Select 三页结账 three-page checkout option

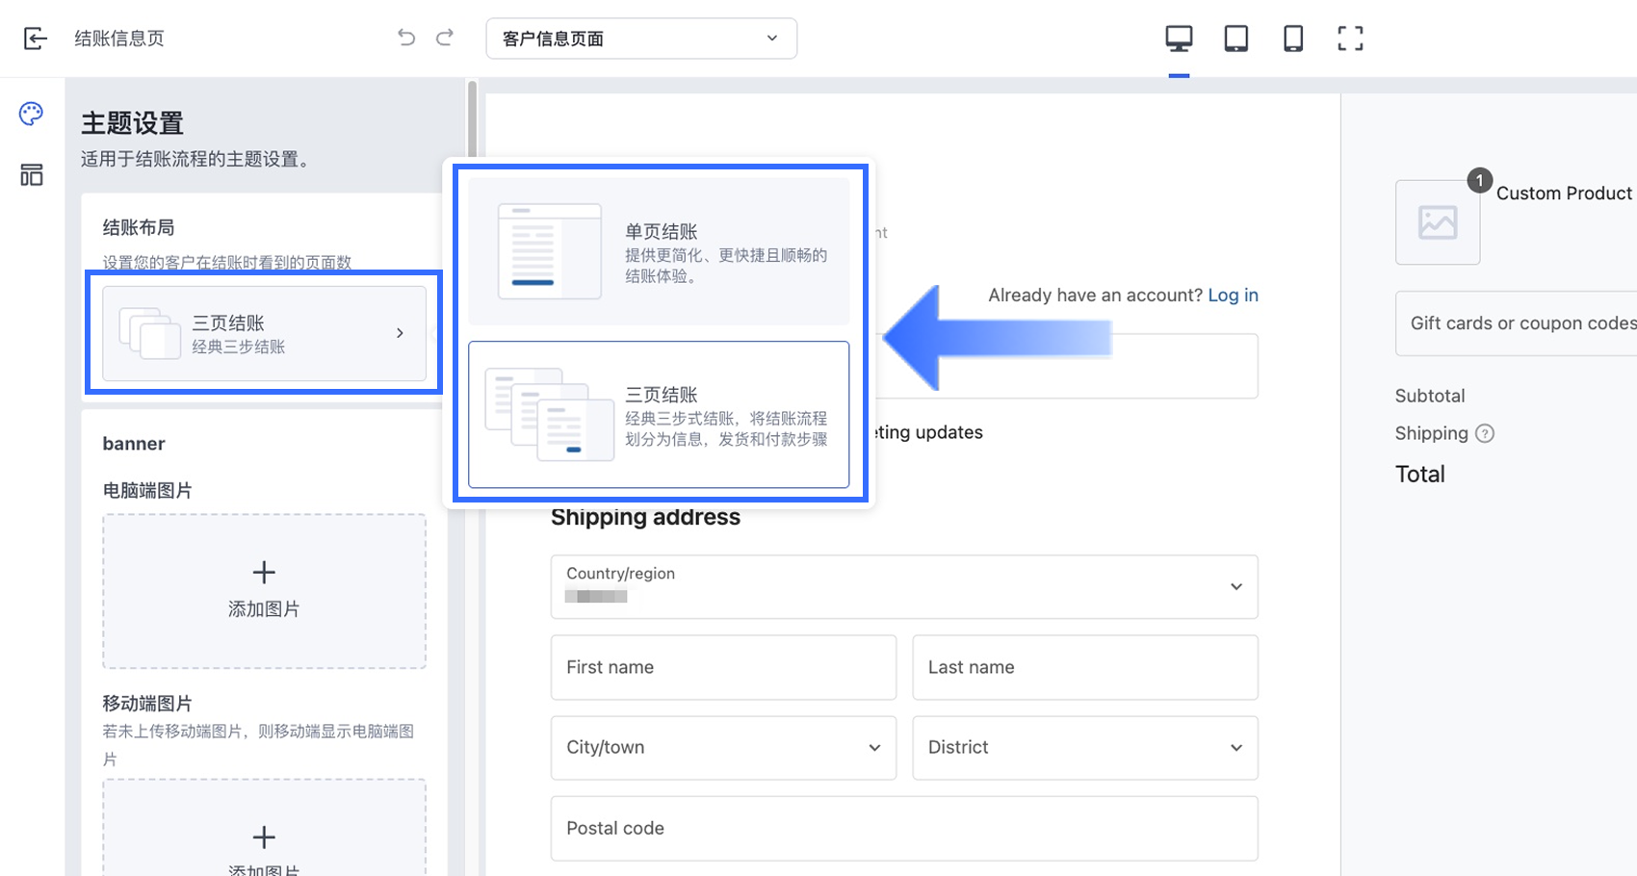tap(659, 414)
